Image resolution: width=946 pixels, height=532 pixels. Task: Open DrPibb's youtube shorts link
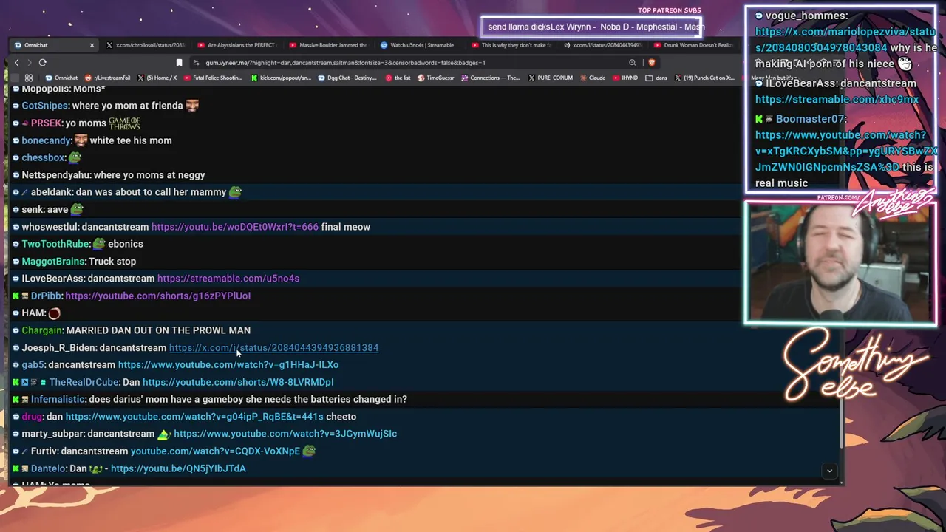click(x=157, y=296)
